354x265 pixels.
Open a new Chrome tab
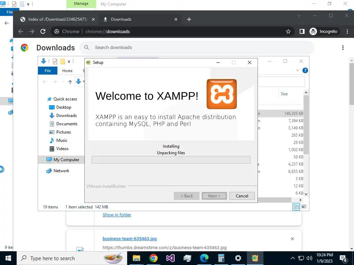pyautogui.click(x=189, y=19)
